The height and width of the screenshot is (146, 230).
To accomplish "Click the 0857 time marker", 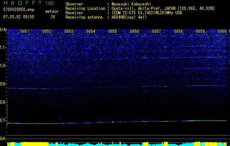I will click(x=157, y=31).
